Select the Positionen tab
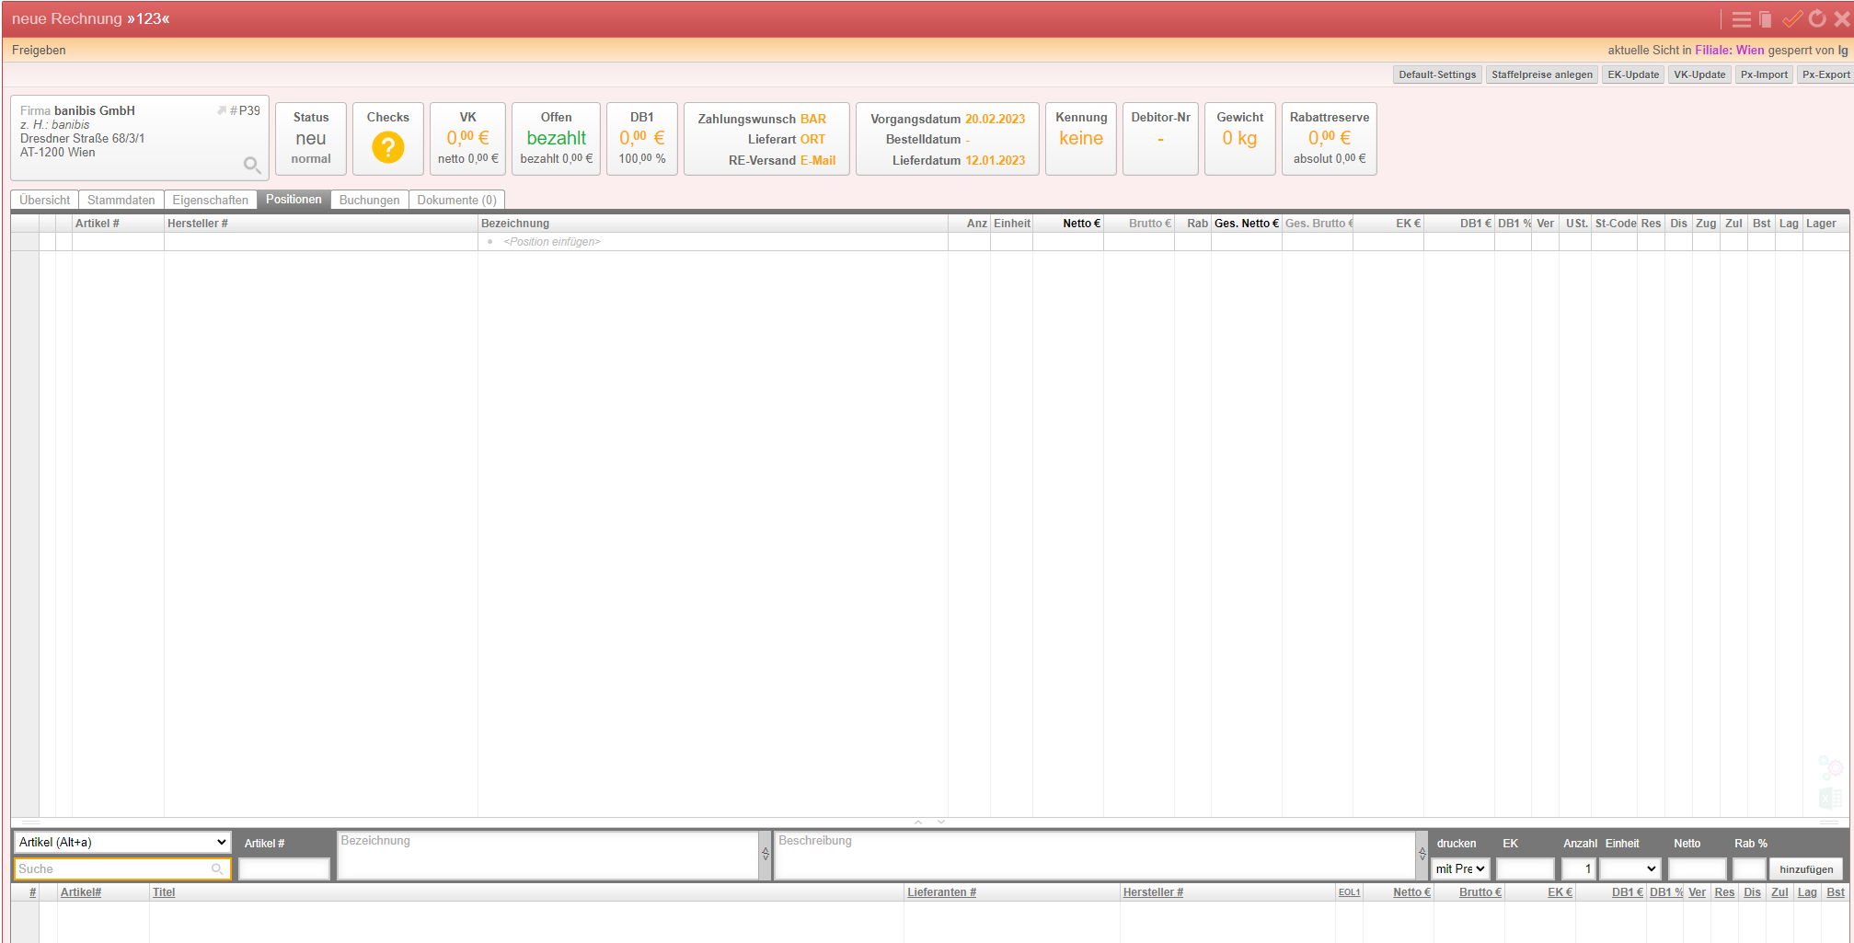The height and width of the screenshot is (943, 1854). (294, 200)
